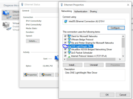The width and height of the screenshot is (133, 99).
Task: Click the QoS Packet Scheduler icon
Action: coord(69,53)
